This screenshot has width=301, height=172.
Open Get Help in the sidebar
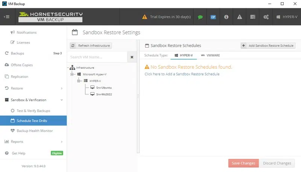[18, 153]
